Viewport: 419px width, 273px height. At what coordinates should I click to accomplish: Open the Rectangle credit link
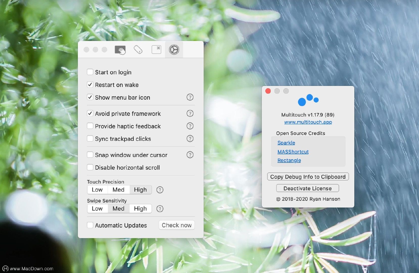click(289, 160)
